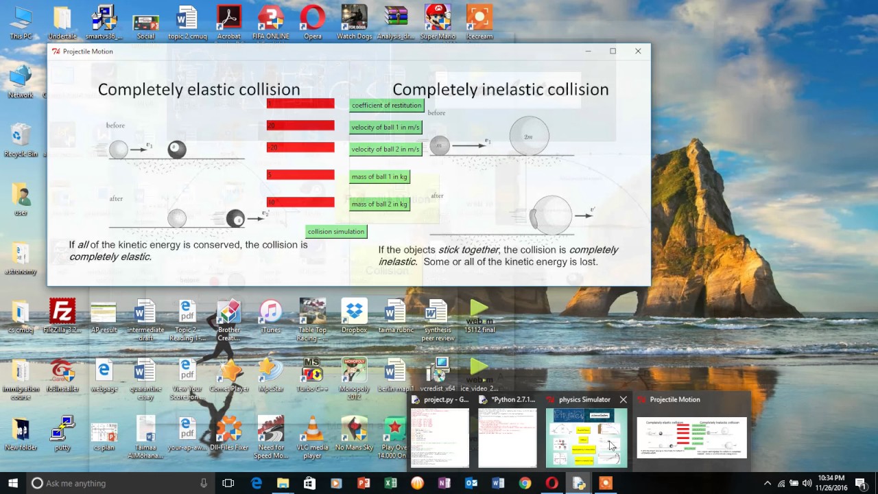Open the FileZilla desktop icon
This screenshot has height=494, width=878.
(x=62, y=316)
